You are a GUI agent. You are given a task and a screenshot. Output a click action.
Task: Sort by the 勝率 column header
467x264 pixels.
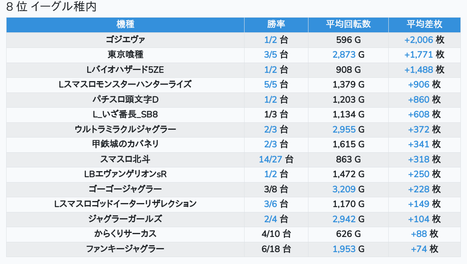pyautogui.click(x=276, y=25)
